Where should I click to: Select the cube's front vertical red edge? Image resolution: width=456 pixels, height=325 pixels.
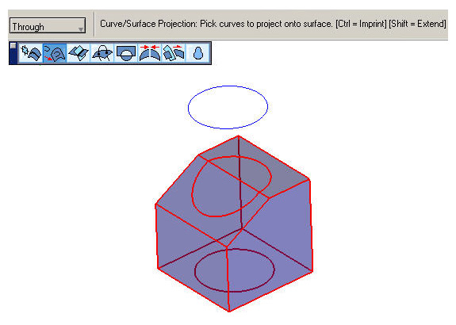(x=228, y=279)
